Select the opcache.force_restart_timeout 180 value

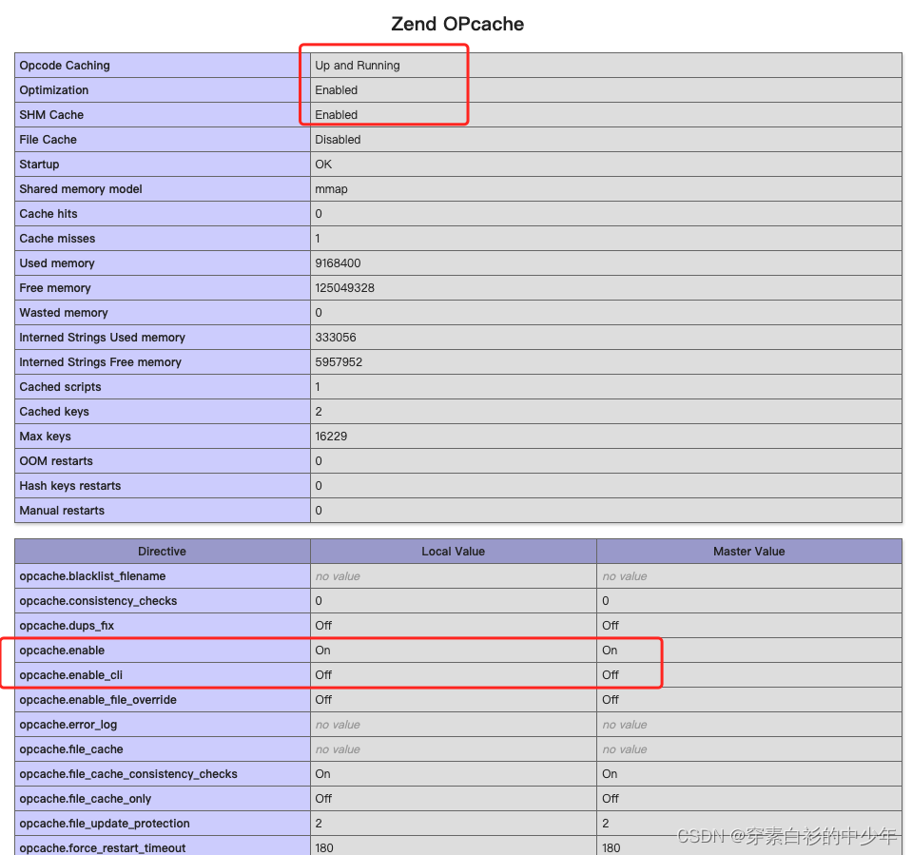[x=325, y=847]
